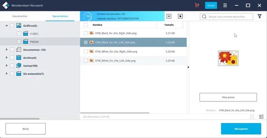Click the Activar button
The width and height of the screenshot is (267, 138).
pos(211,5)
